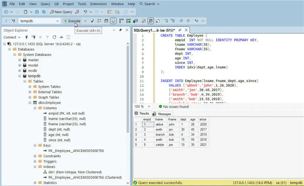
Task: Click the New File icon
Action: (25, 12)
